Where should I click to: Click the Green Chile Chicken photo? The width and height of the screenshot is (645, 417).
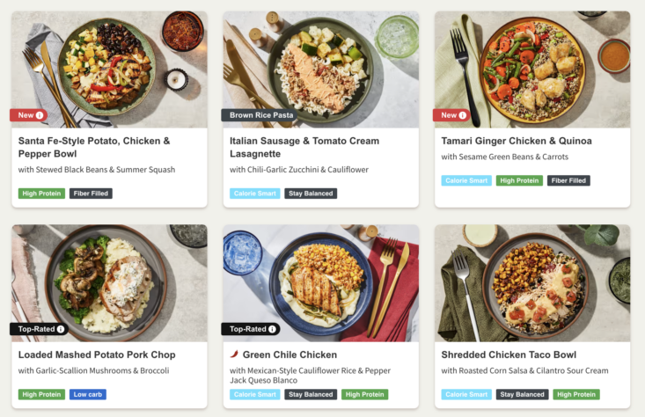coord(321,283)
